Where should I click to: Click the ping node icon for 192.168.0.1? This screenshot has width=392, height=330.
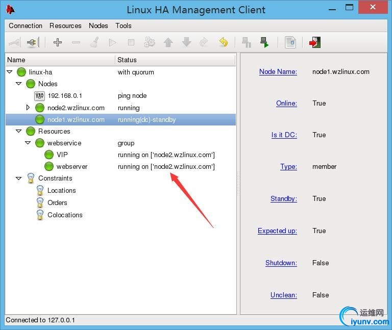click(x=39, y=96)
